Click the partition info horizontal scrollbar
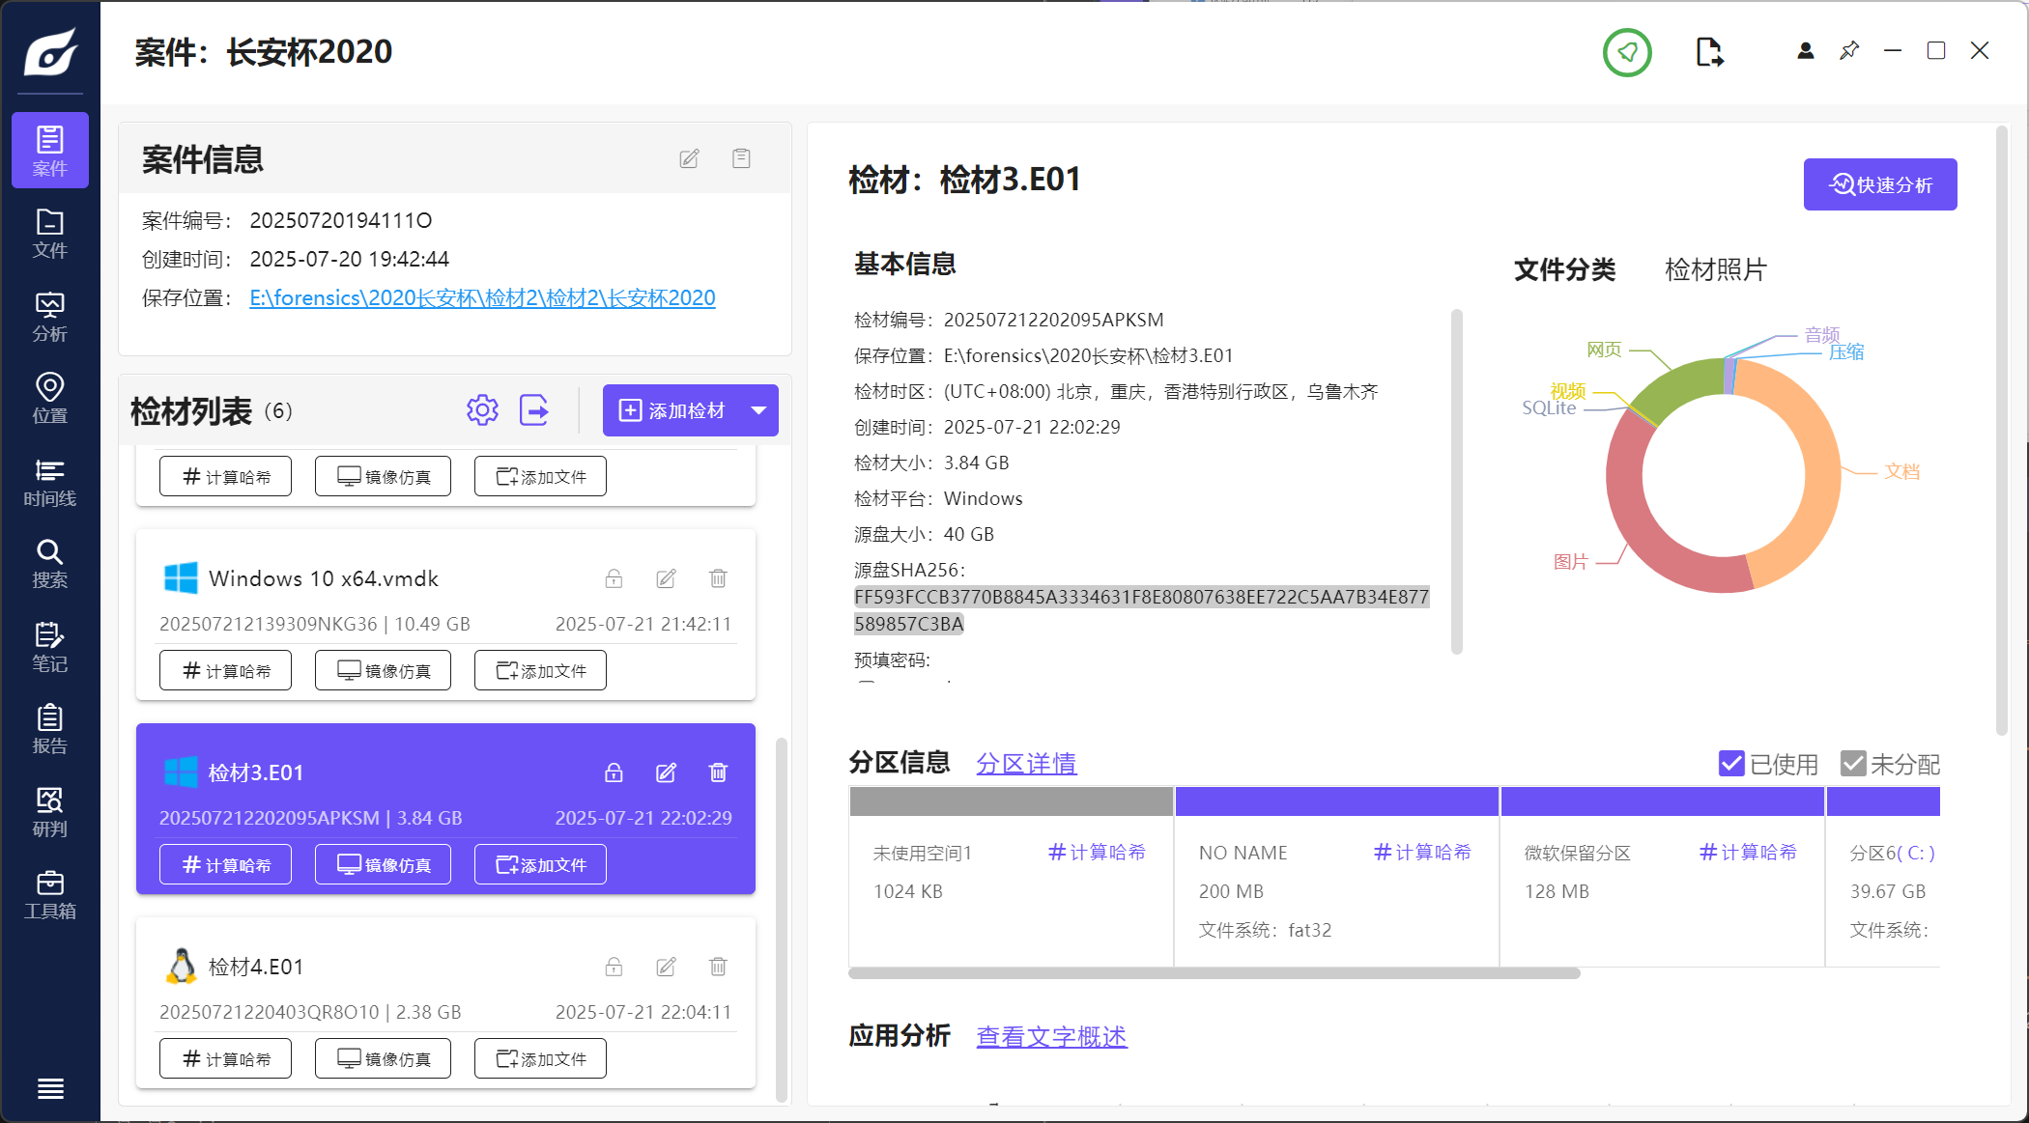The height and width of the screenshot is (1123, 2029). tap(1214, 973)
